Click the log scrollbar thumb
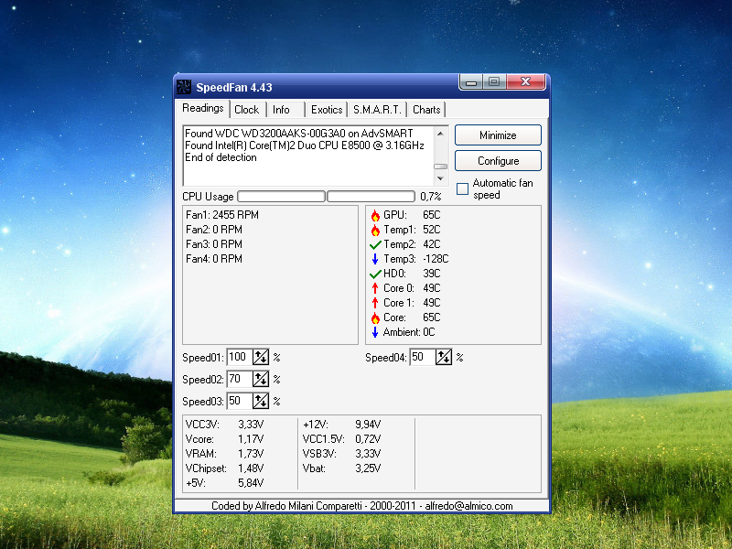 click(440, 167)
